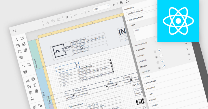Select the Check Box toolbox control
Image resolution: width=208 pixels, height=109 pixels.
[22, 38]
